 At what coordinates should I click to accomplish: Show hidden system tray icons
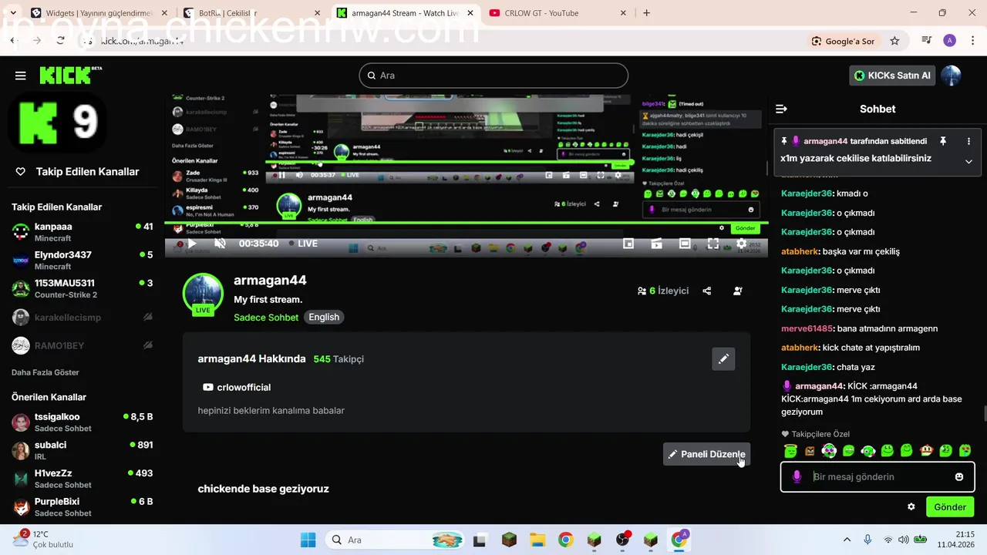coord(847,540)
